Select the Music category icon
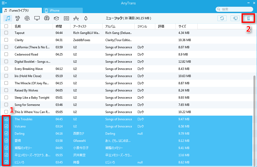 point(8,18)
